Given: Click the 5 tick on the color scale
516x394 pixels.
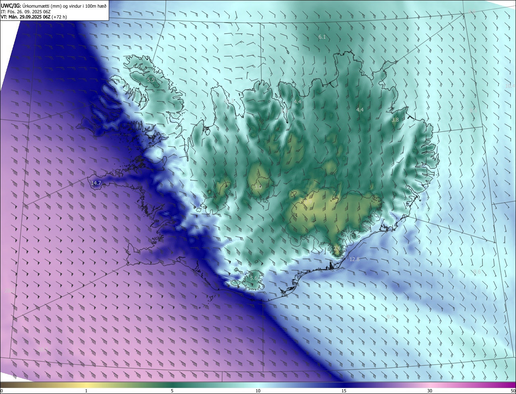Looking at the screenshot, I should (x=172, y=391).
